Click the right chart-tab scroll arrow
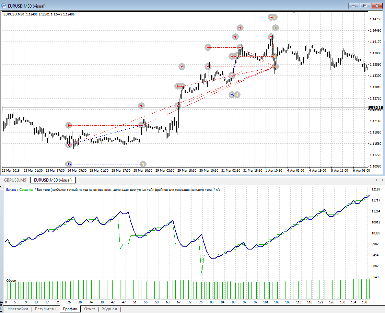The height and width of the screenshot is (313, 385). [382, 180]
